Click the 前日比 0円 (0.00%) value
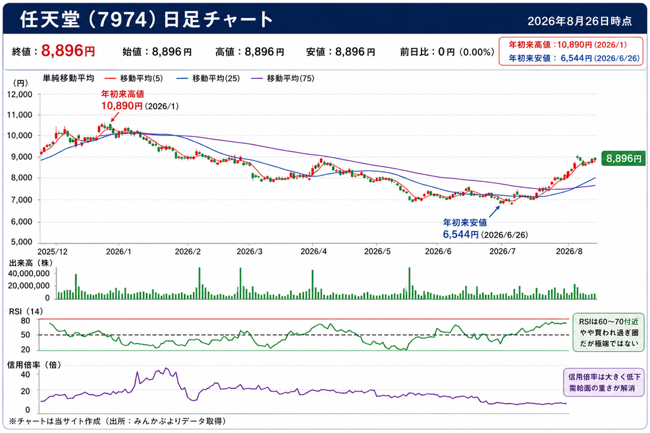This screenshot has width=650, height=433. tap(447, 52)
